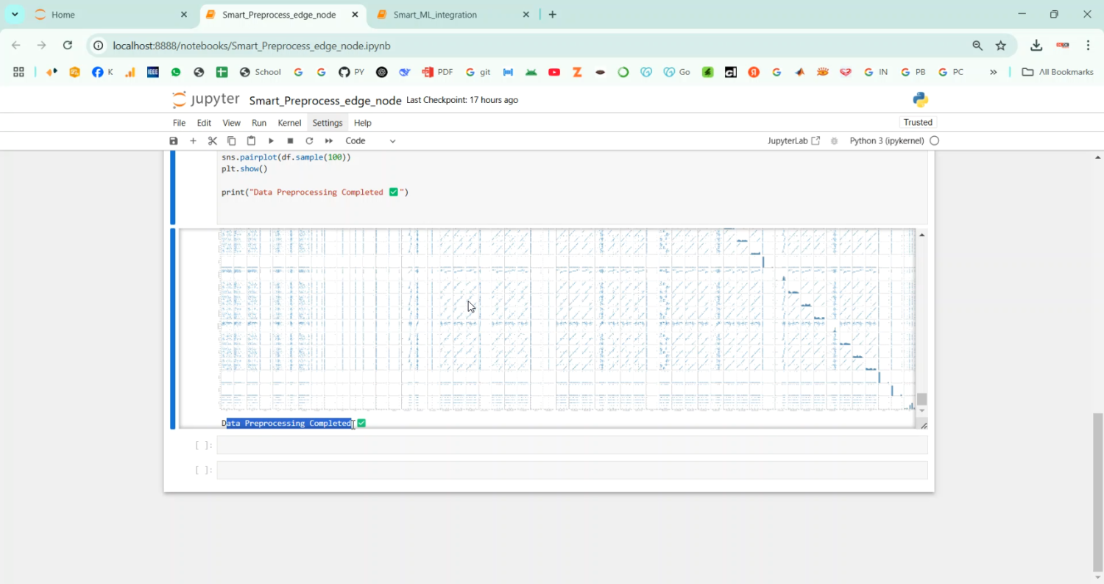Viewport: 1104px width, 584px height.
Task: Show more bookmarks via the overflow chevron
Action: [993, 72]
